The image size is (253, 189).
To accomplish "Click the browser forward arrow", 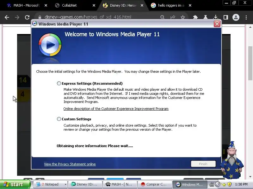I will [17, 17].
